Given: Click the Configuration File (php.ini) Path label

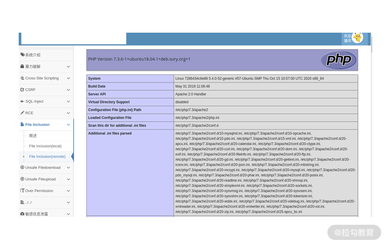Looking at the screenshot, I should coord(114,110).
